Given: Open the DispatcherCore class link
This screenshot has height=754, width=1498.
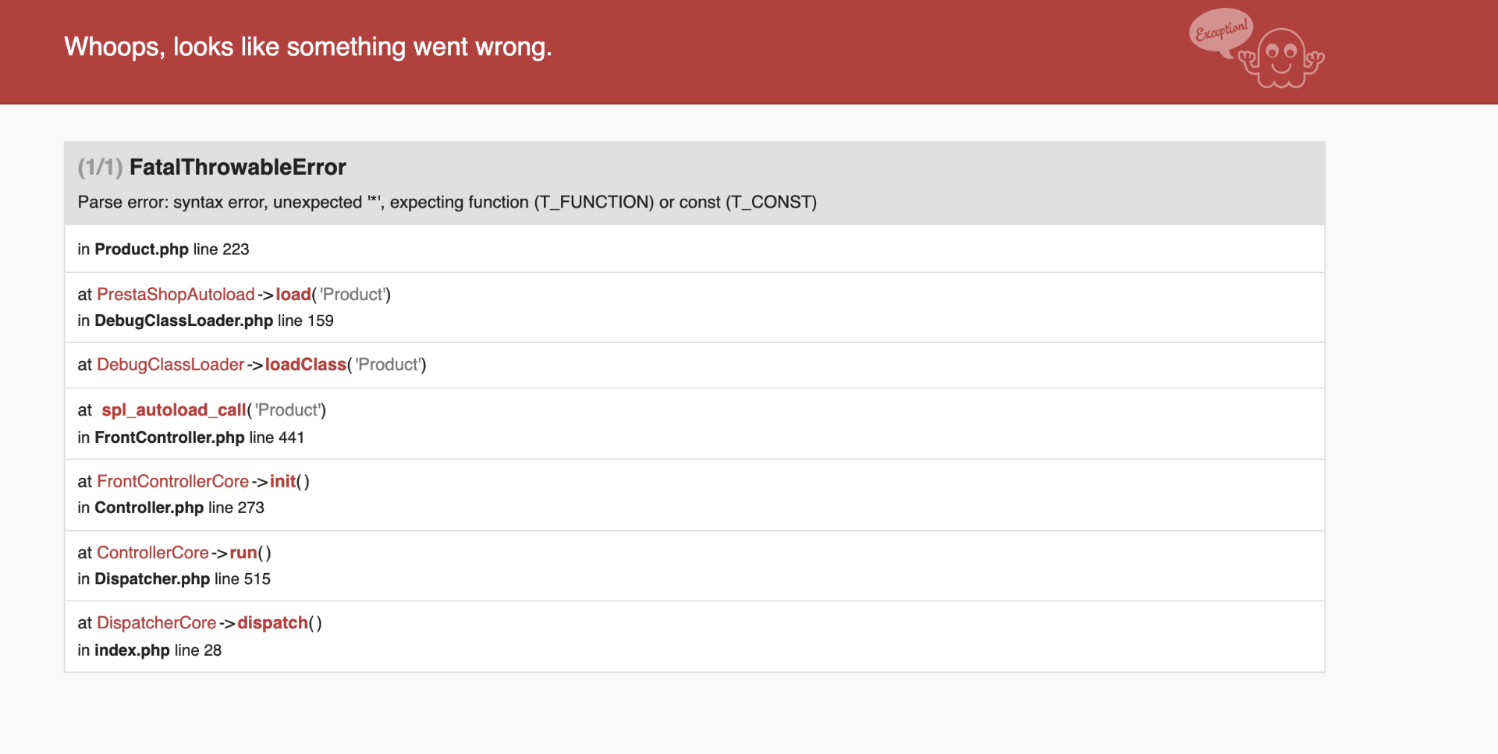Looking at the screenshot, I should pyautogui.click(x=156, y=623).
